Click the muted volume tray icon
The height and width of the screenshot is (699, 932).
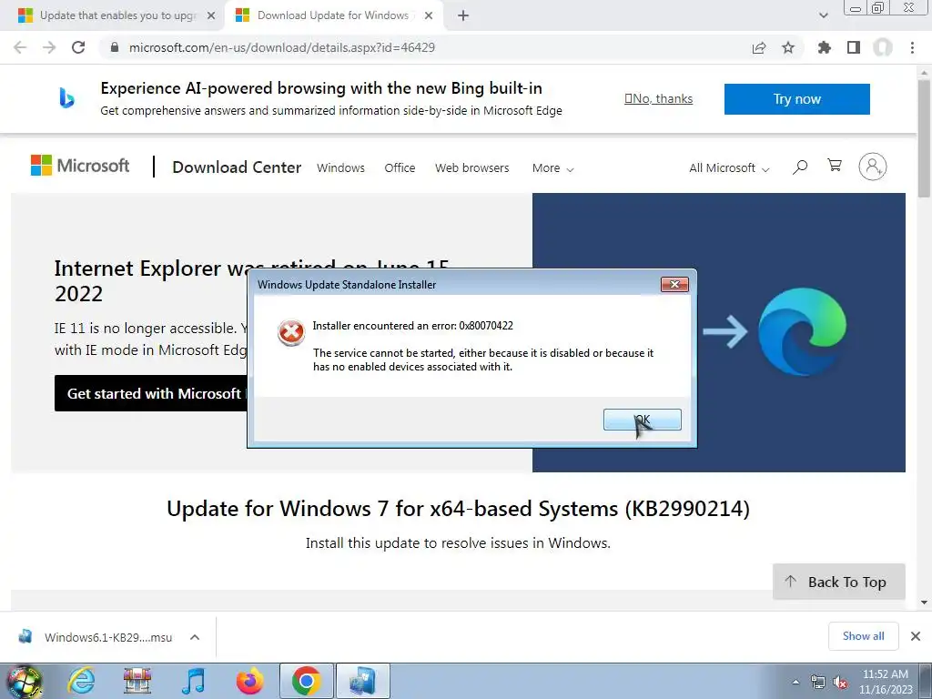click(840, 682)
